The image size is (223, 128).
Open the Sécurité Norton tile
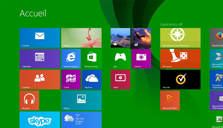pos(180,79)
